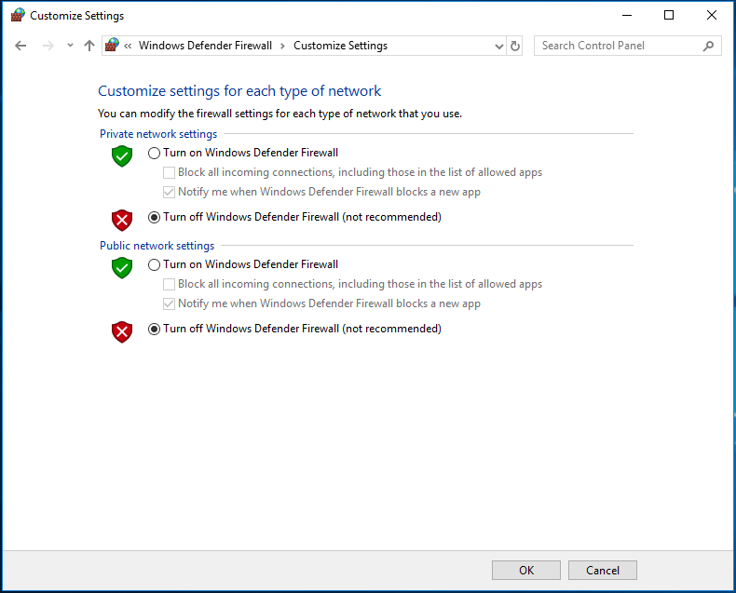Click the title bar firewall icon
The image size is (736, 593).
[18, 15]
